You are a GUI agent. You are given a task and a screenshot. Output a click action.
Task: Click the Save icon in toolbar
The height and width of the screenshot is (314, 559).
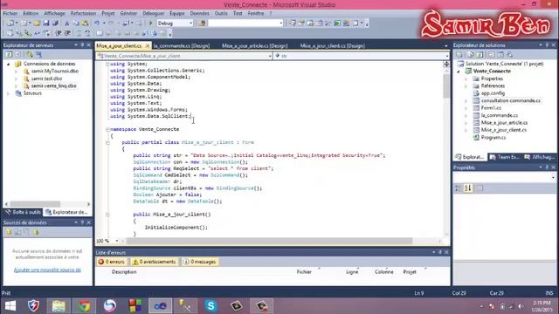pos(46,24)
